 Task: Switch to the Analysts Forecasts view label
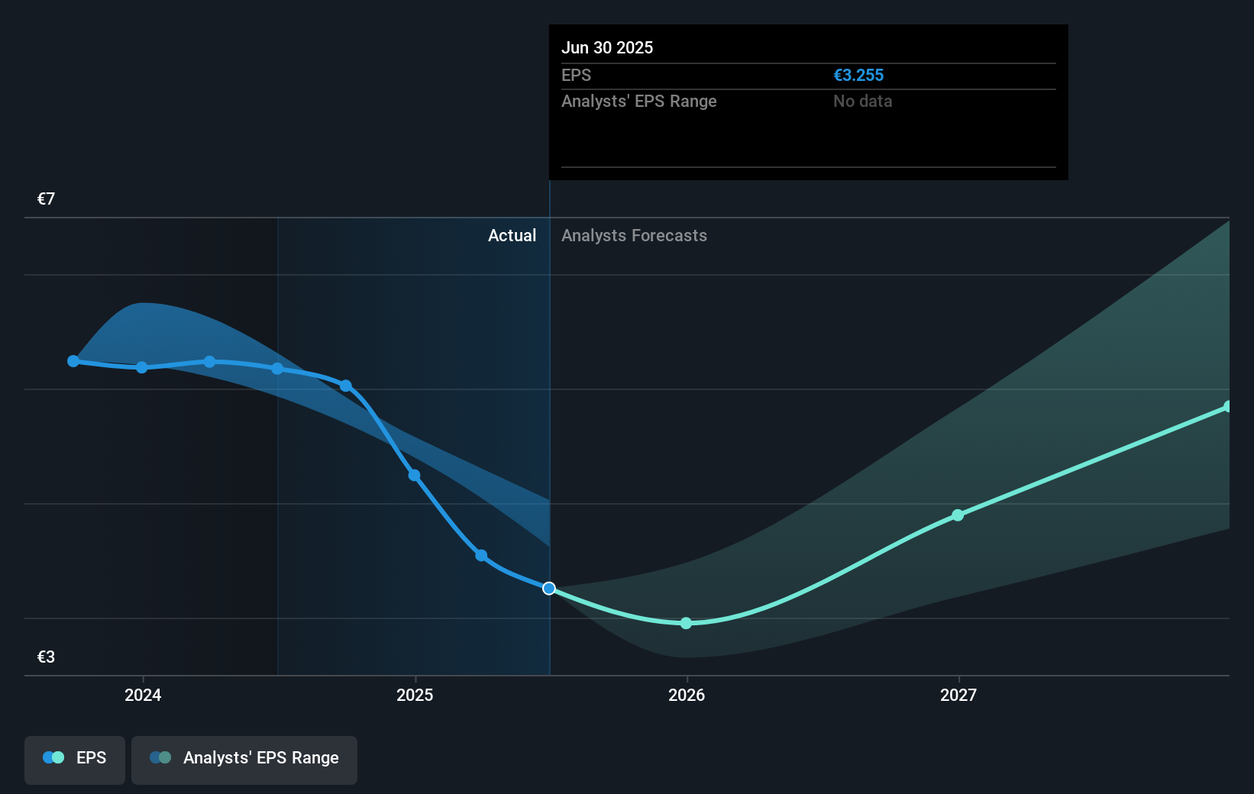pos(634,235)
